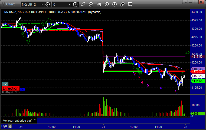This screenshot has height=130, width=206.
Task: Expand the NQ U5=2 symbol dropdown
Action: [x=42, y=5]
